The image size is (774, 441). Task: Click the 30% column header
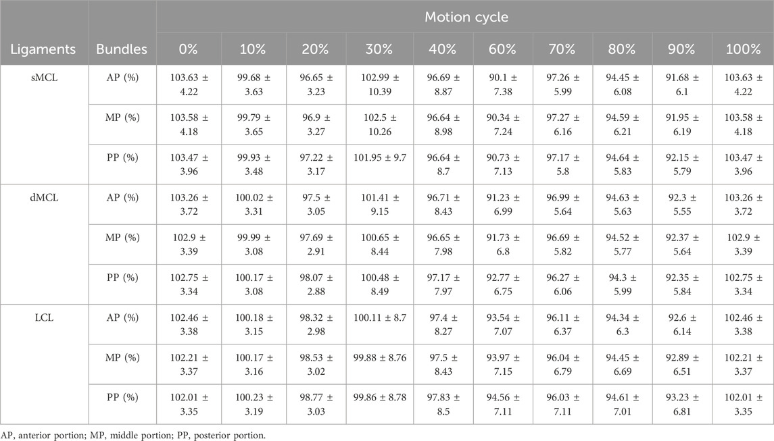pyautogui.click(x=379, y=49)
